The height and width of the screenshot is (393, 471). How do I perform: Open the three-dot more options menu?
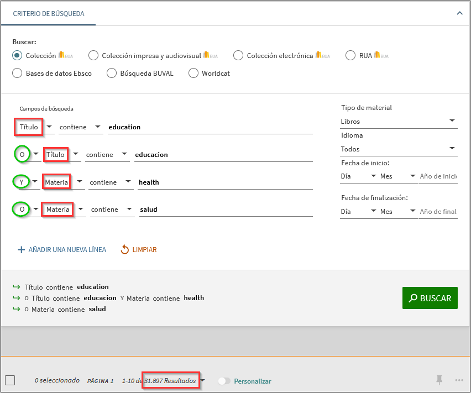click(459, 380)
